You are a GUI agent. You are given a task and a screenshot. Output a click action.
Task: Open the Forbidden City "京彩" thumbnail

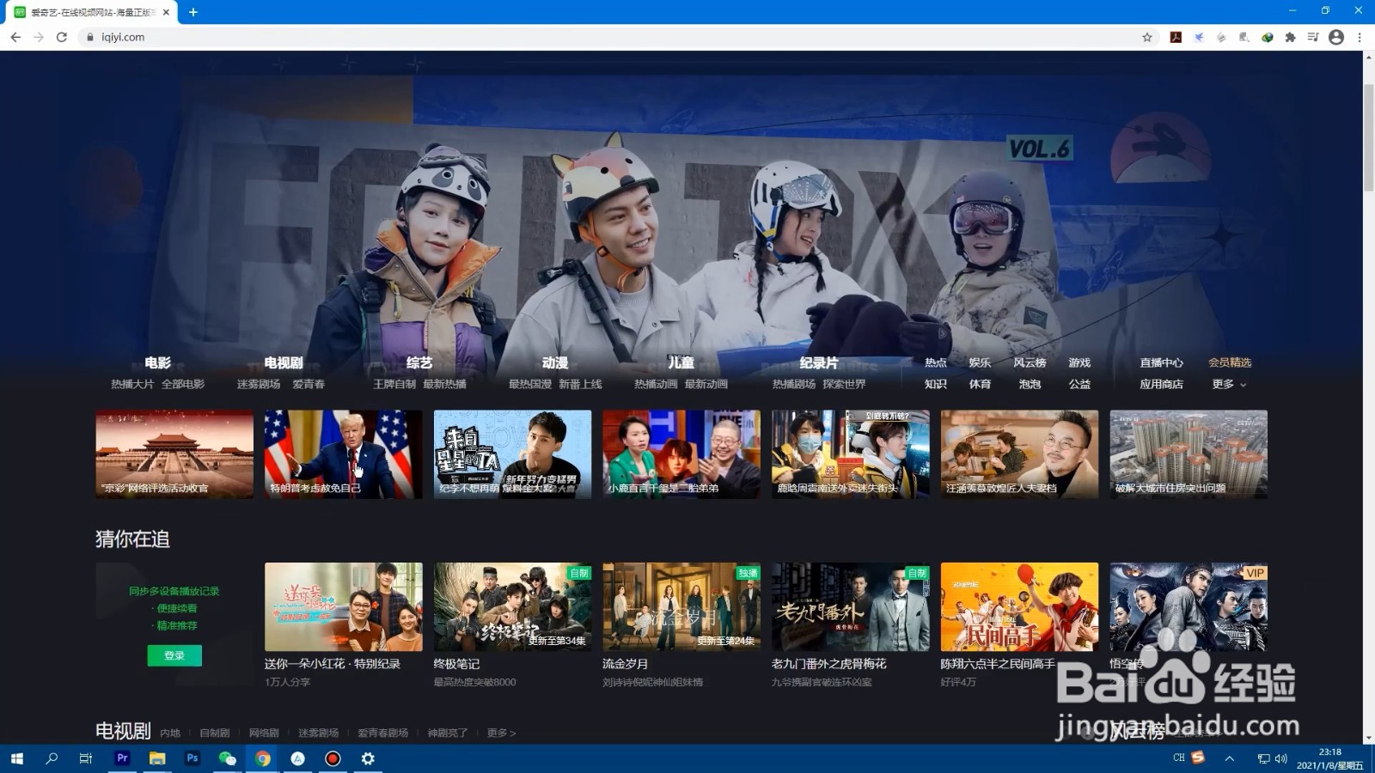tap(174, 454)
